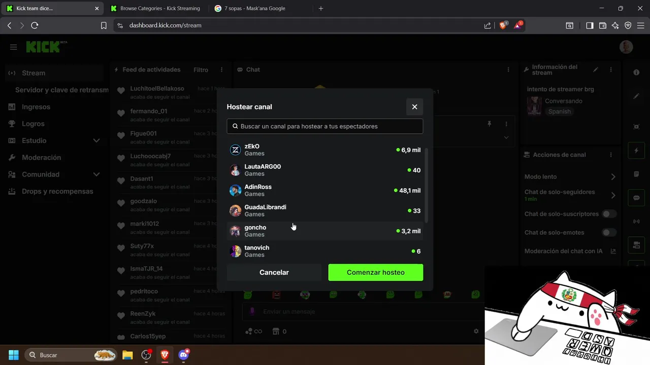Click the pencil icon in right rail
This screenshot has width=650, height=365.
click(636, 96)
